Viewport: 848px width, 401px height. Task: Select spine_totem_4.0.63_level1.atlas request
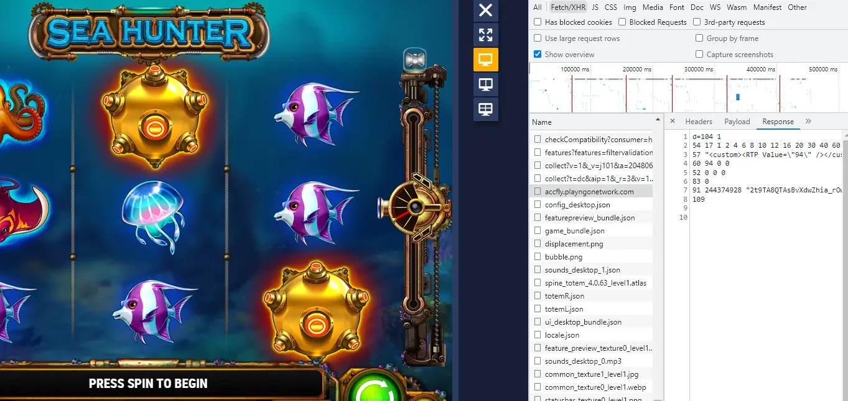coord(591,283)
